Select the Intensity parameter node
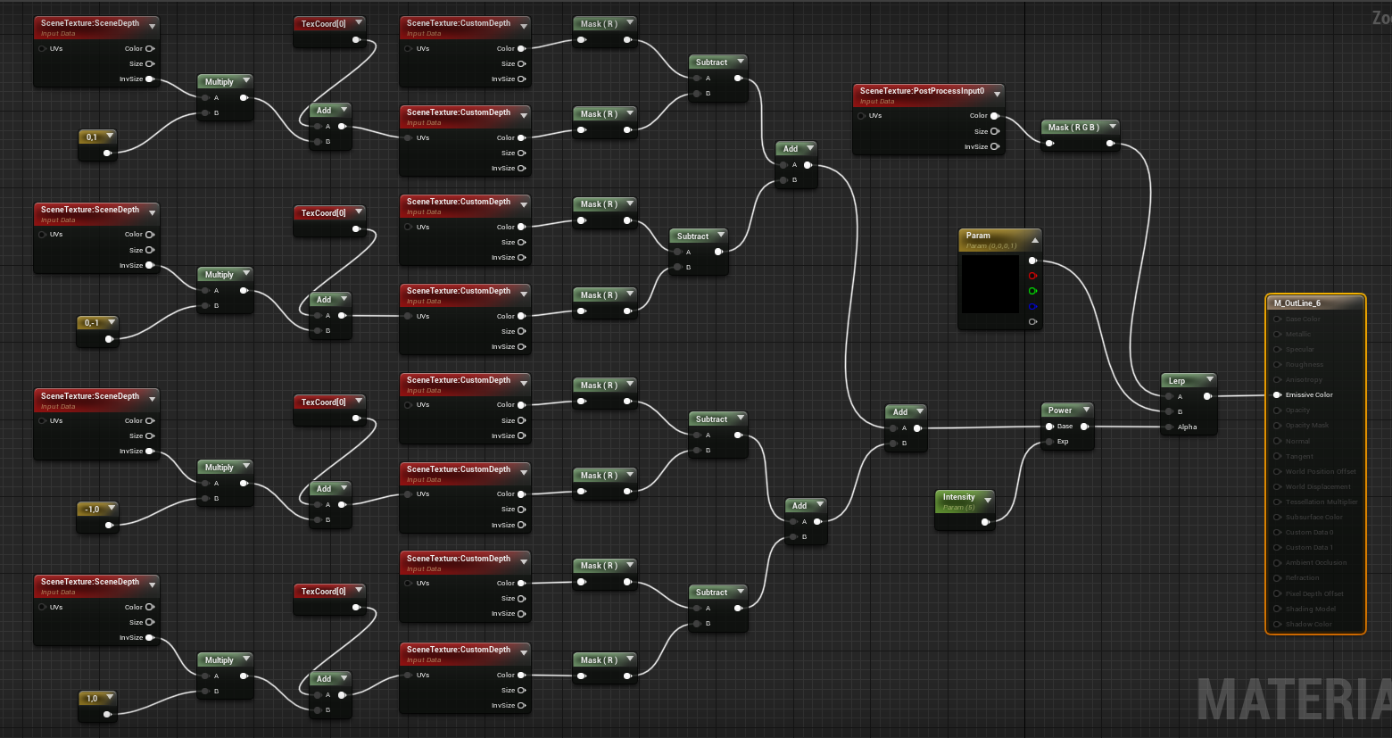The height and width of the screenshot is (738, 1392). (x=959, y=497)
